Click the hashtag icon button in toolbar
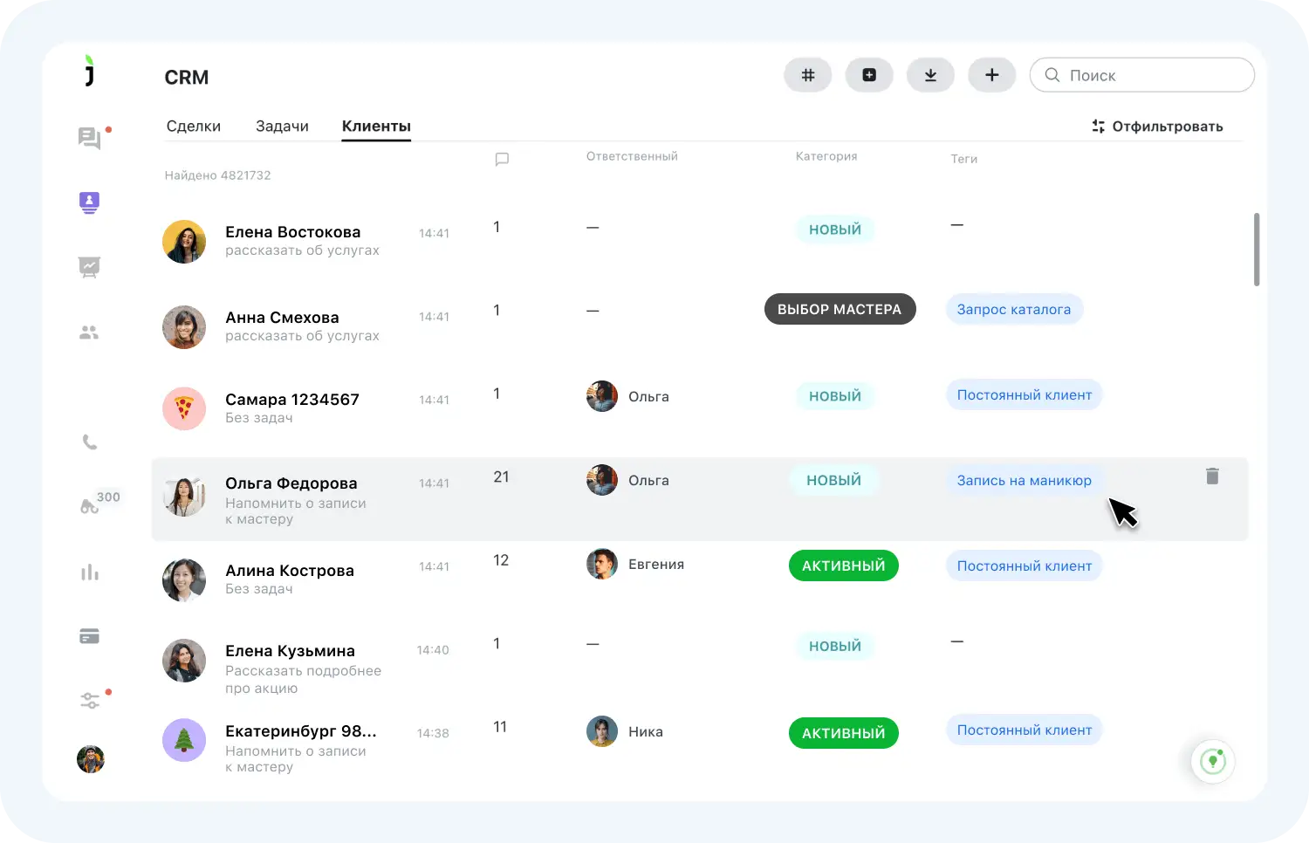1309x843 pixels. point(808,75)
